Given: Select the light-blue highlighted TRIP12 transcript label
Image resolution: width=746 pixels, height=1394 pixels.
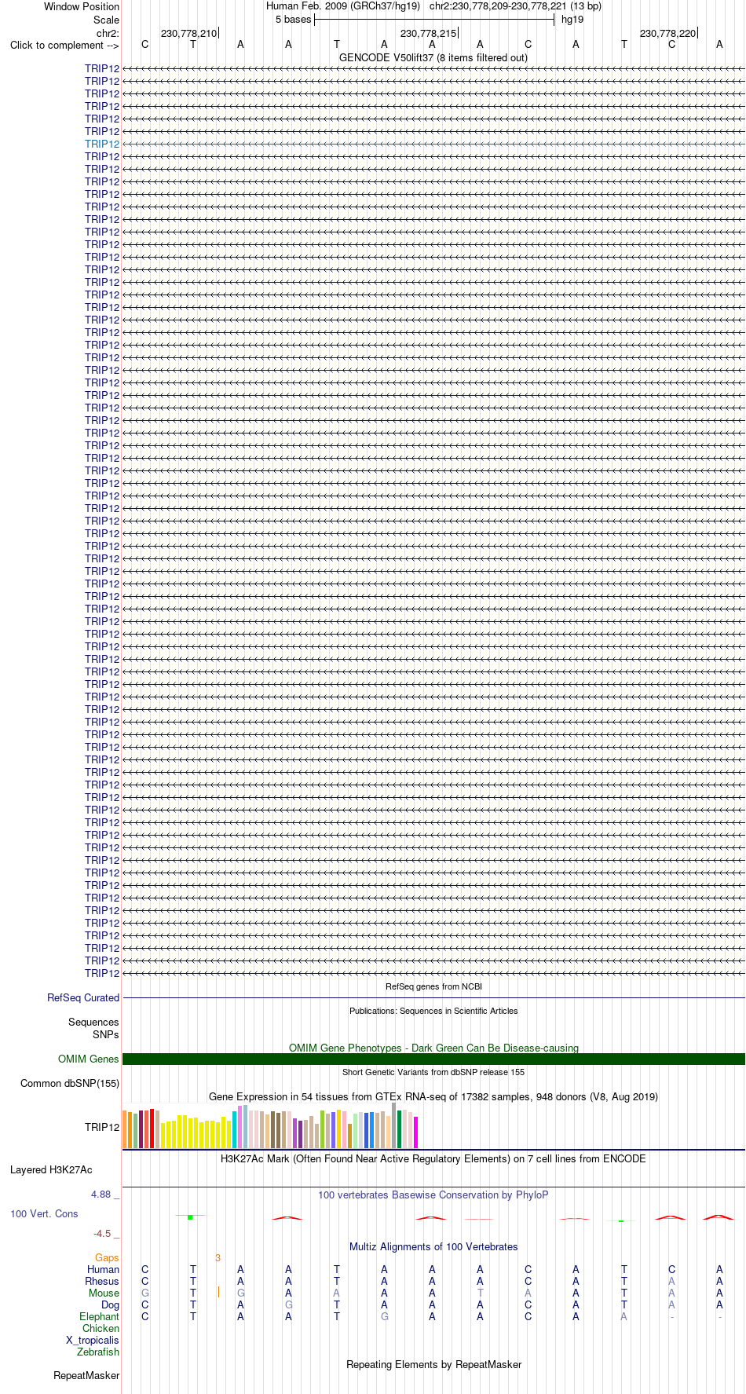Looking at the screenshot, I should click(x=102, y=144).
